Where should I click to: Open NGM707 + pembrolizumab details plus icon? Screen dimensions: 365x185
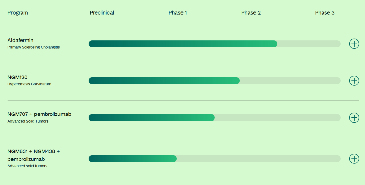354,118
